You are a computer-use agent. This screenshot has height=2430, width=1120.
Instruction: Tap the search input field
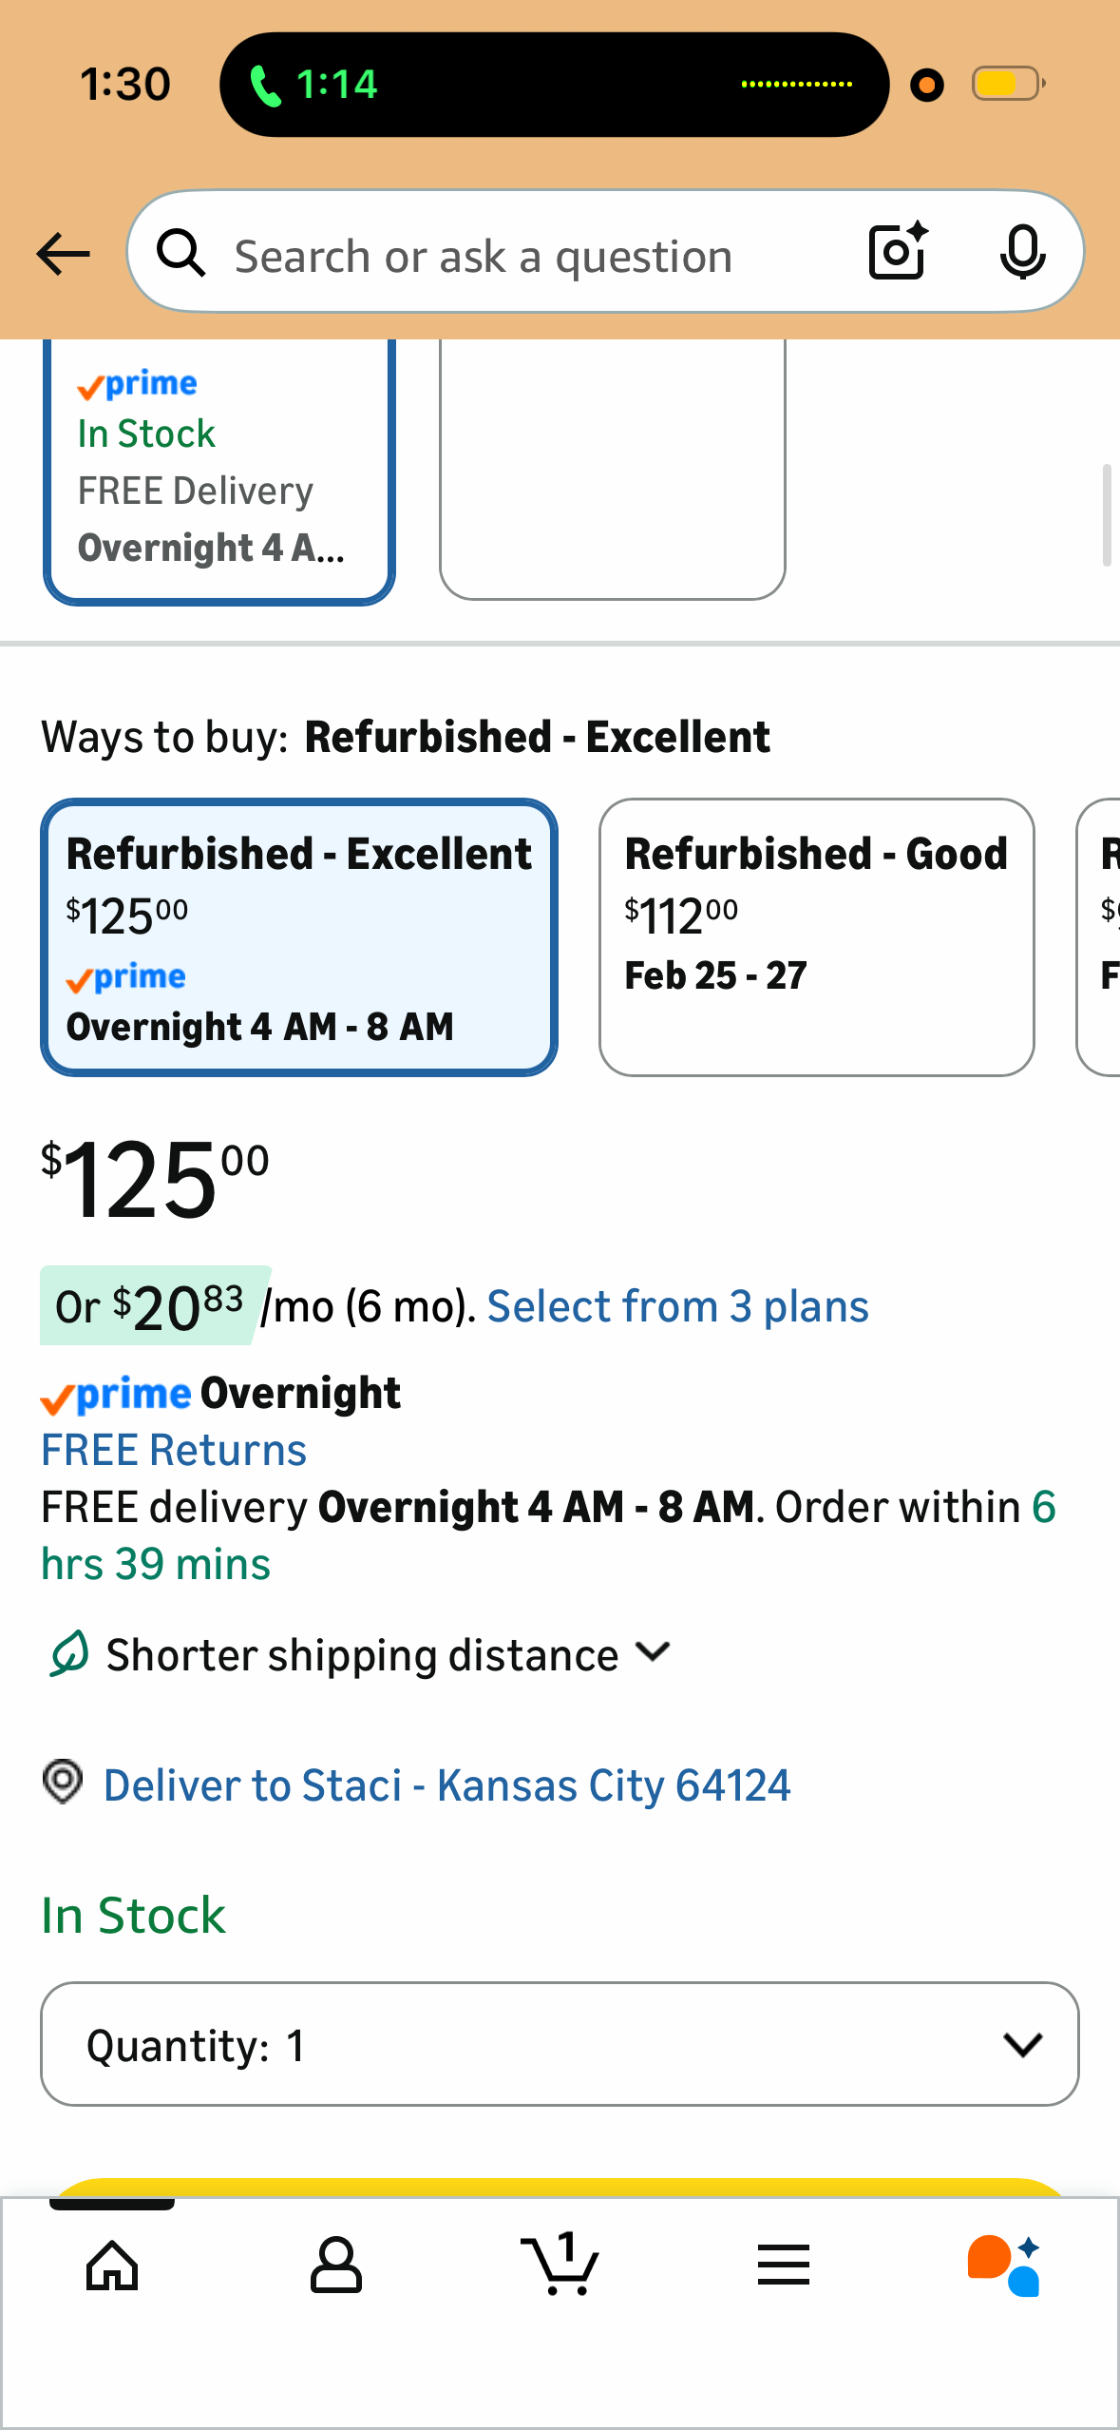[x=513, y=255]
